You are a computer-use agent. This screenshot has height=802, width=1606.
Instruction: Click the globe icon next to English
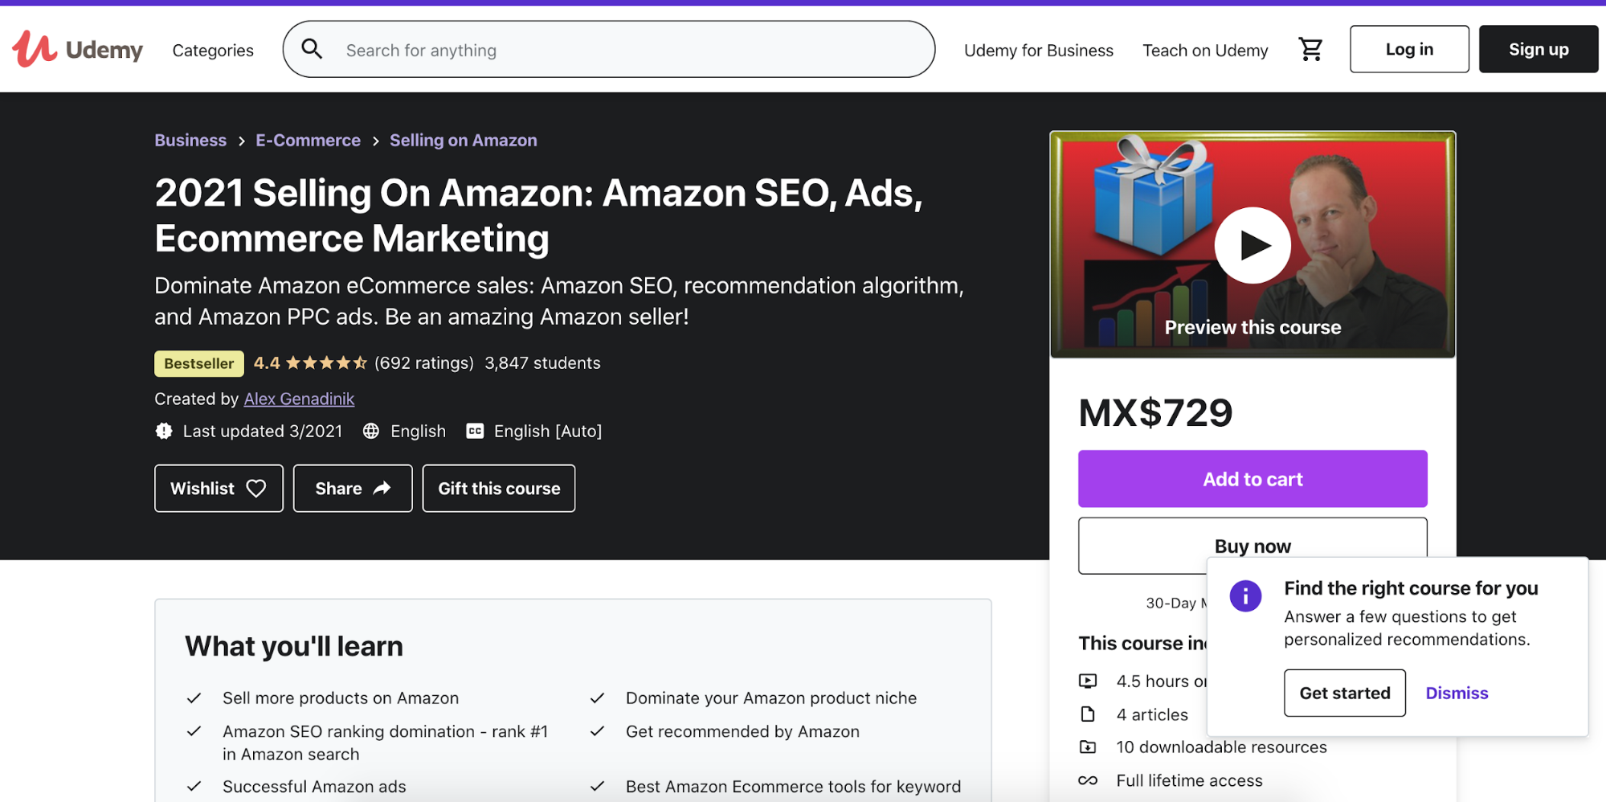coord(371,431)
